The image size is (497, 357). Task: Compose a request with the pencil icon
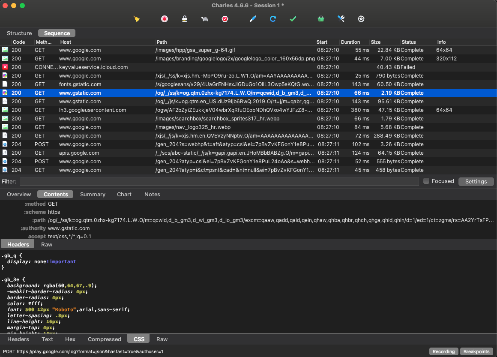point(252,19)
